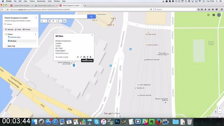224x126 pixels.
Task: Open the Edit menu
Action: click(20, 1)
